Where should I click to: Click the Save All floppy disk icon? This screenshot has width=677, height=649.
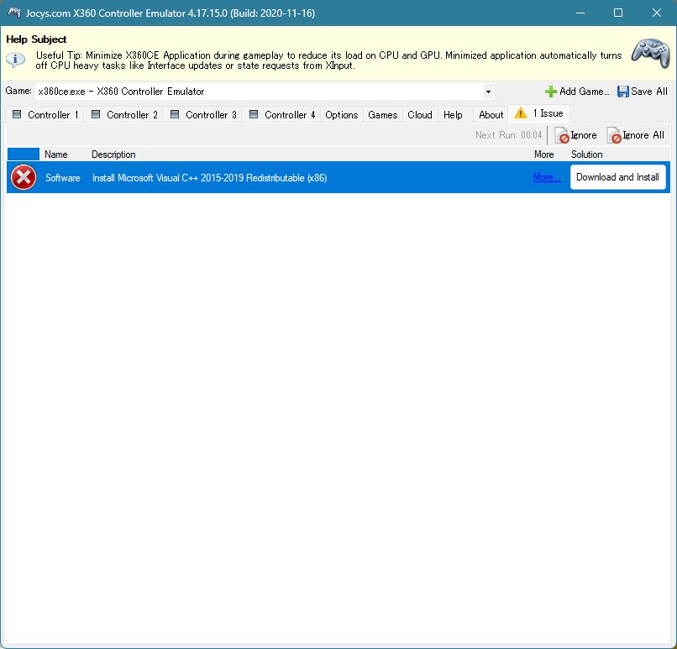(623, 92)
